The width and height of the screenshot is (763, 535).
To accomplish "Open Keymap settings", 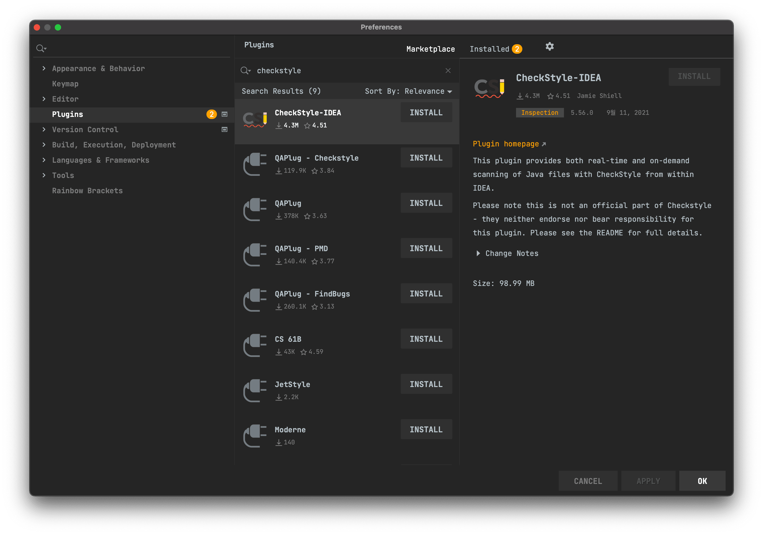I will pos(65,84).
